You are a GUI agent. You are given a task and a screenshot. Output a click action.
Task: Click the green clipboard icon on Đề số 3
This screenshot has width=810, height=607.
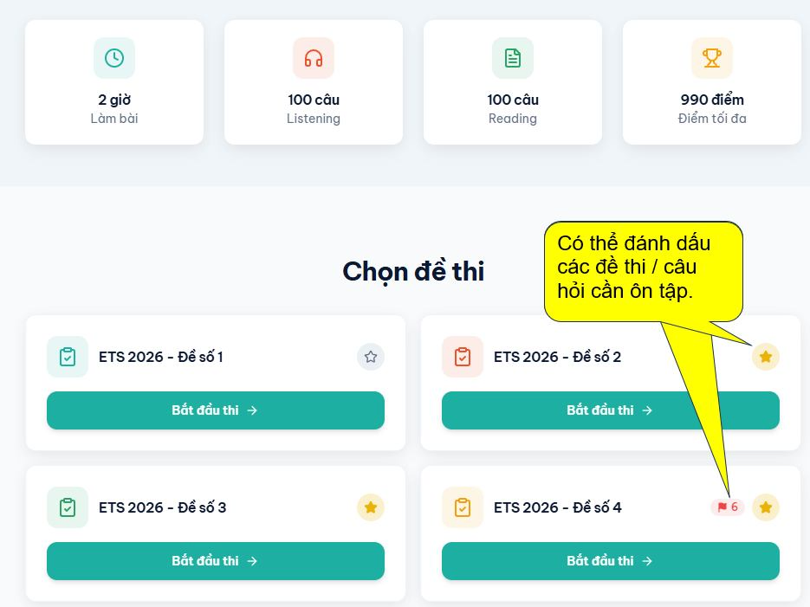pos(68,507)
